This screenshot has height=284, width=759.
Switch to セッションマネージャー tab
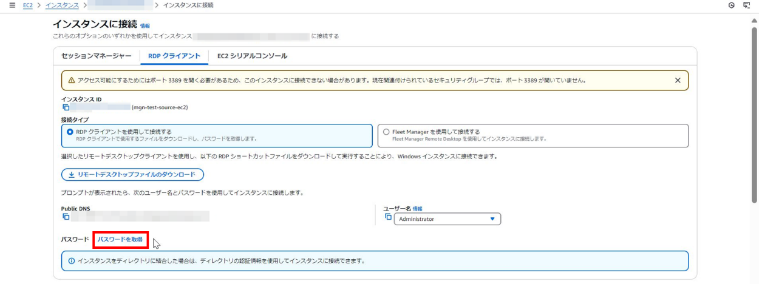click(x=96, y=56)
